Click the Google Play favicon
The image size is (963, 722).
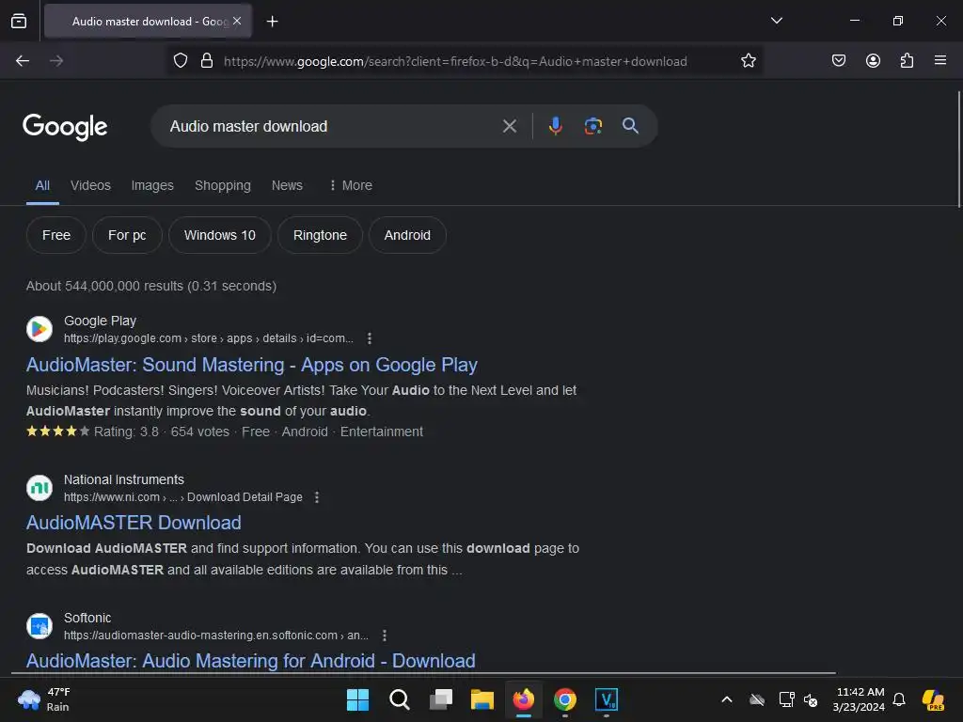coord(39,329)
